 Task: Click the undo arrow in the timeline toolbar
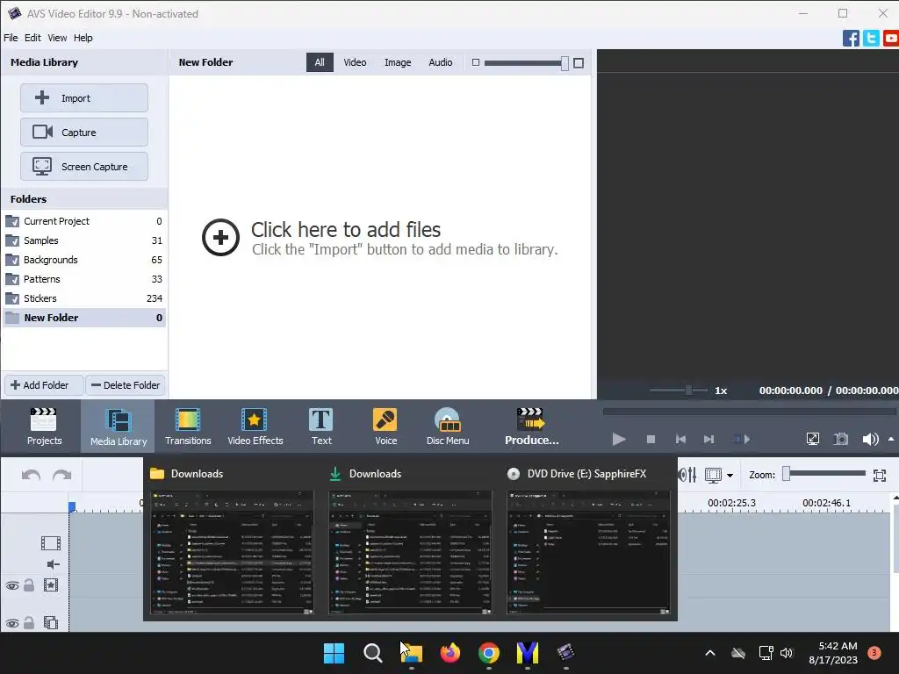31,475
